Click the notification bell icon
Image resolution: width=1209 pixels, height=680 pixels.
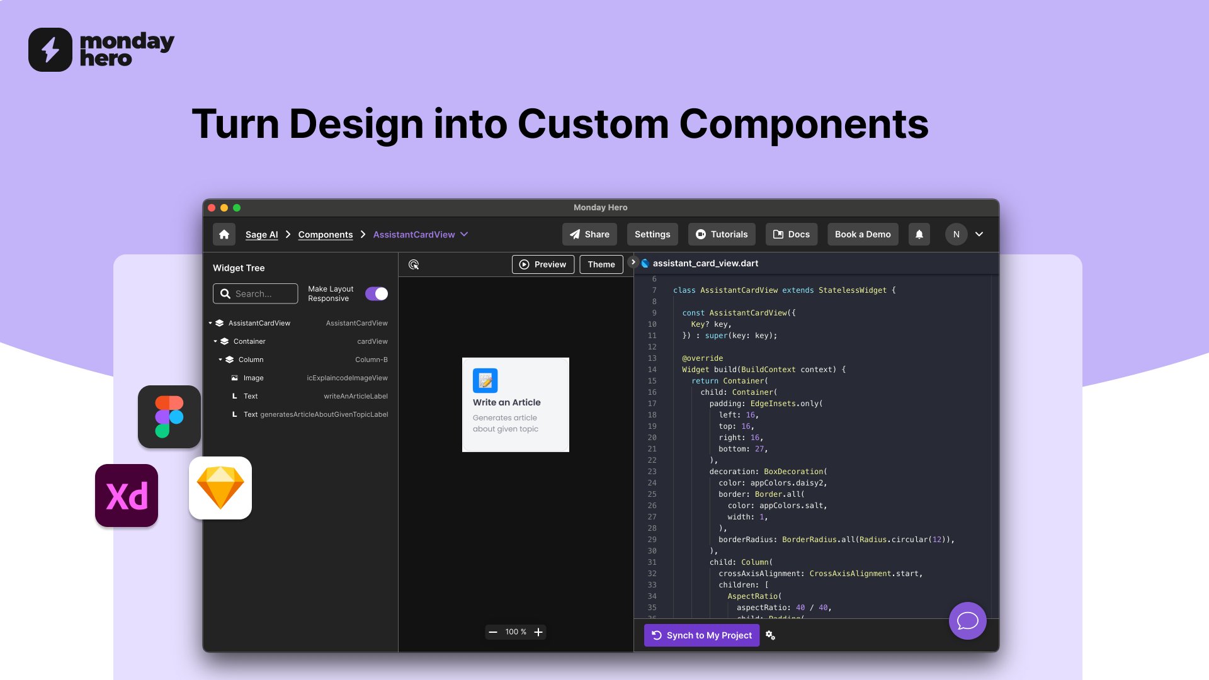point(919,234)
